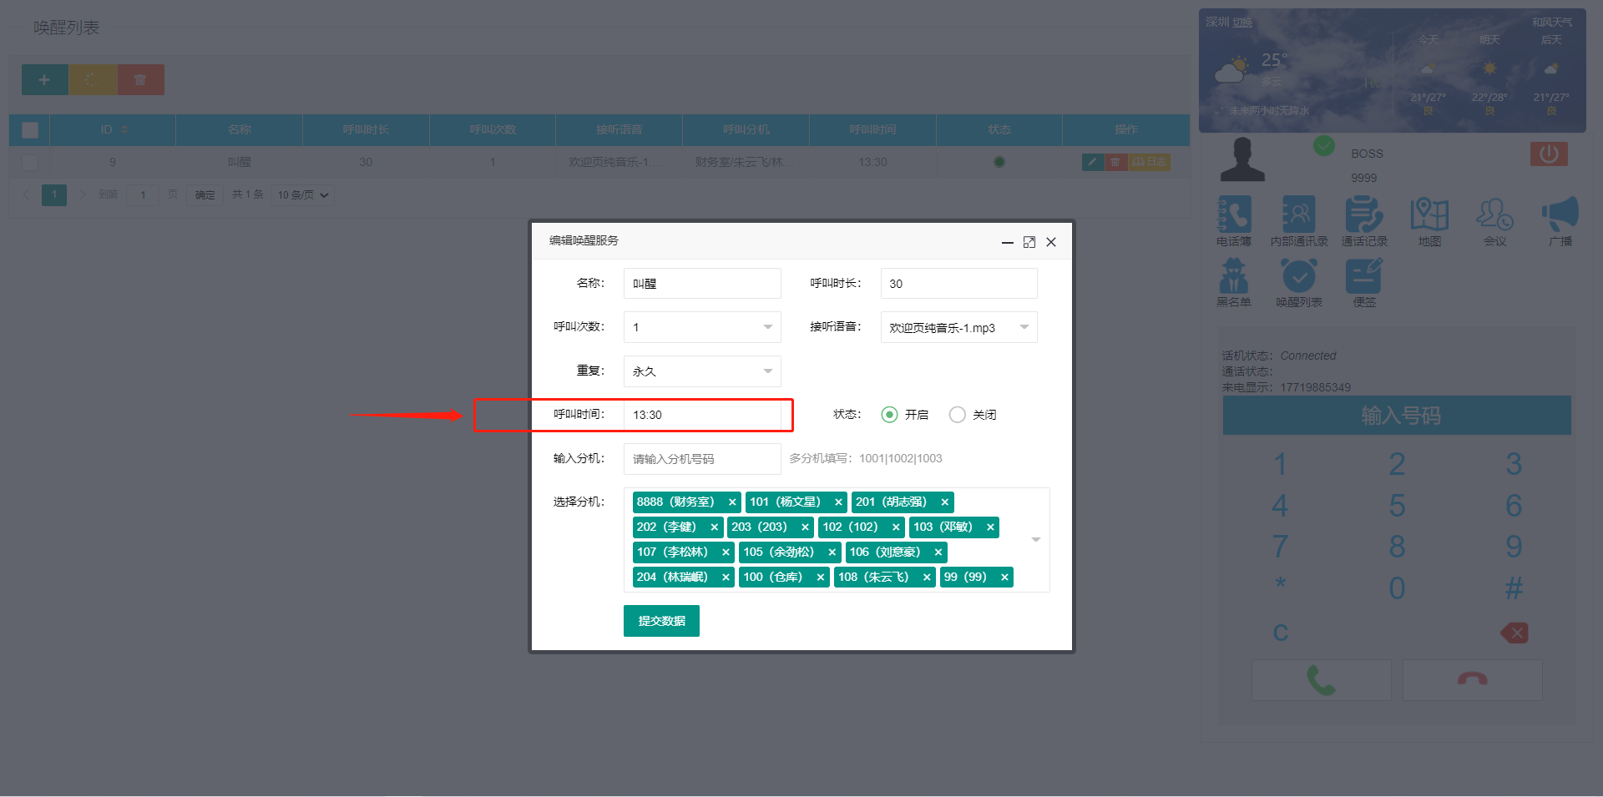Viewport: 1603px width, 797px height.
Task: Click the 输入分机 extension input field
Action: pos(701,459)
